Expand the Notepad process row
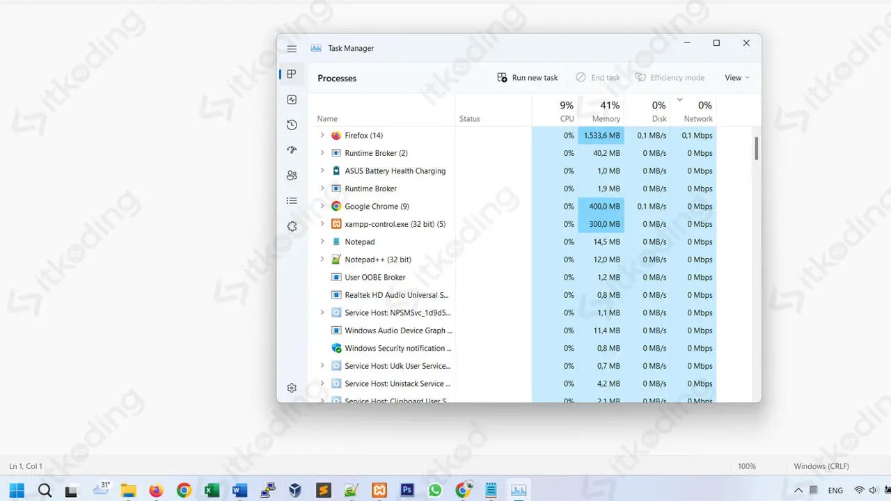The image size is (891, 501). pyautogui.click(x=322, y=241)
